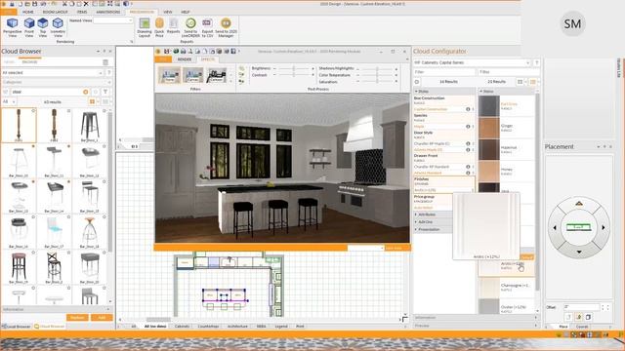Click the SM user avatar
Image resolution: width=625 pixels, height=351 pixels.
pos(572,23)
